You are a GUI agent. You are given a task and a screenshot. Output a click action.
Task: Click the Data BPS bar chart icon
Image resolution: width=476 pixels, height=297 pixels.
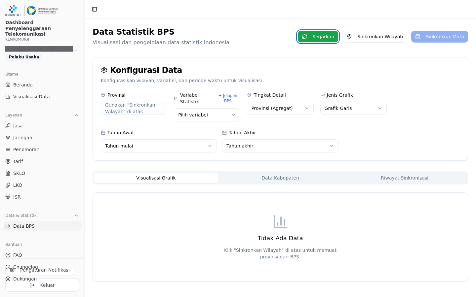tap(8, 226)
